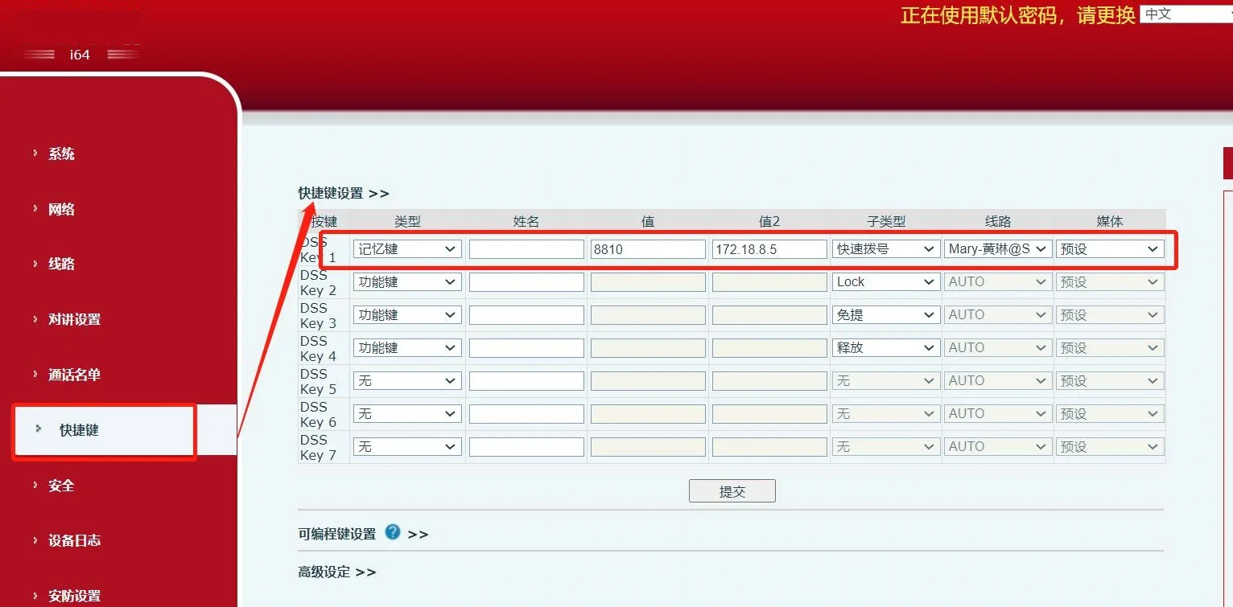This screenshot has height=607, width=1233.
Task: Click the blue help icon beside 可编程键设置
Action: tap(393, 532)
